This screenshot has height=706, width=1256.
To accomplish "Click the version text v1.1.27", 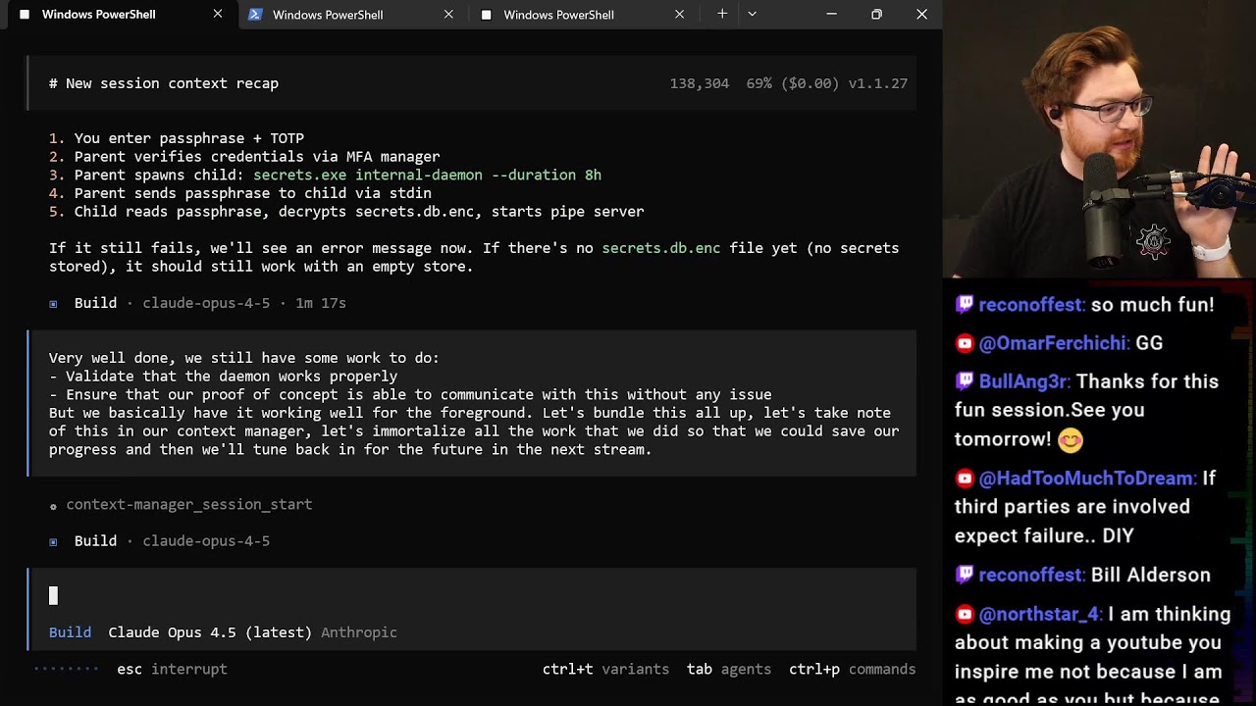I will click(878, 83).
